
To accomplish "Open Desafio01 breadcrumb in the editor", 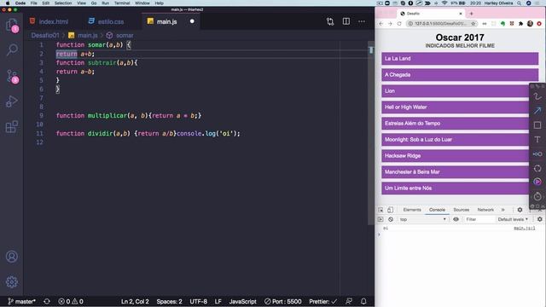I will pyautogui.click(x=45, y=36).
